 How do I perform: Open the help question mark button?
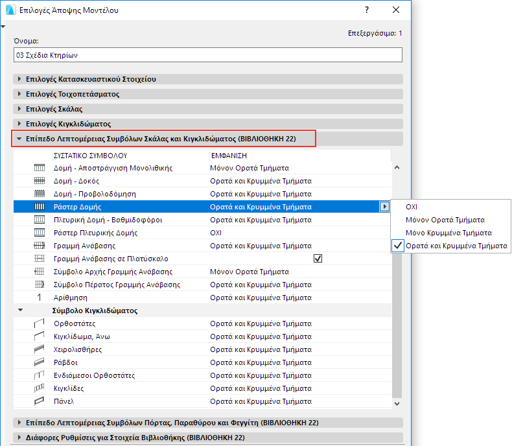coord(367,10)
